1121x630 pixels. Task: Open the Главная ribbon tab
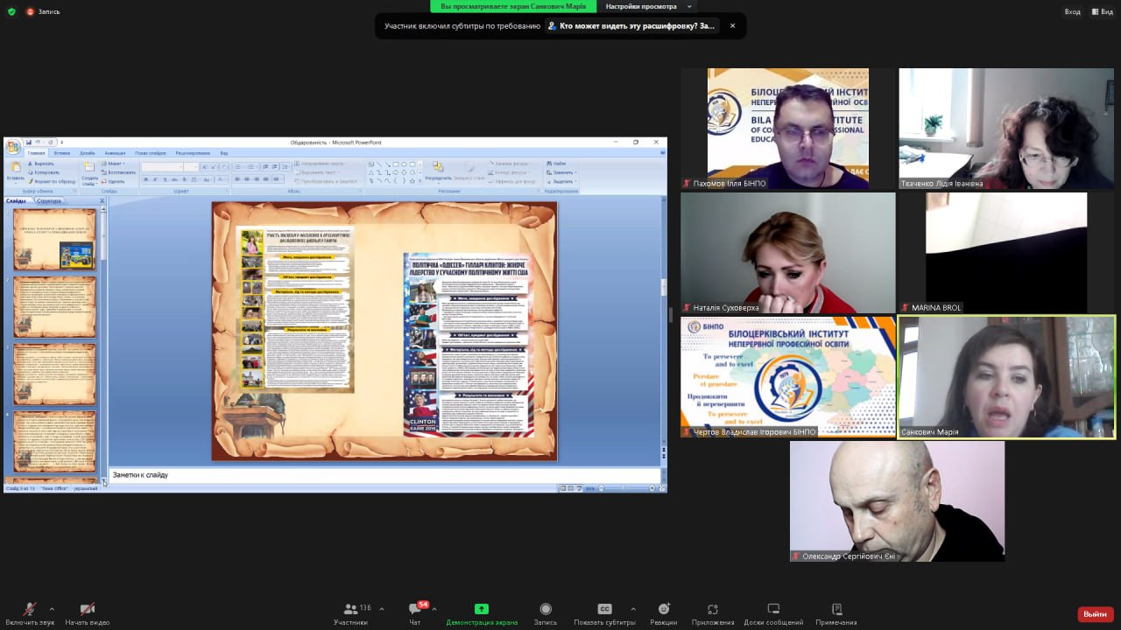(x=36, y=153)
